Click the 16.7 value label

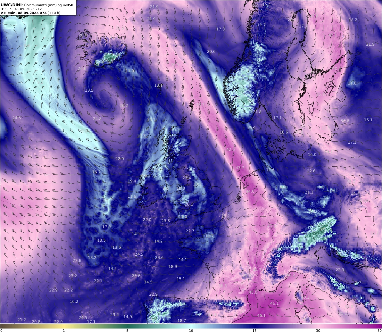[x=96, y=172]
